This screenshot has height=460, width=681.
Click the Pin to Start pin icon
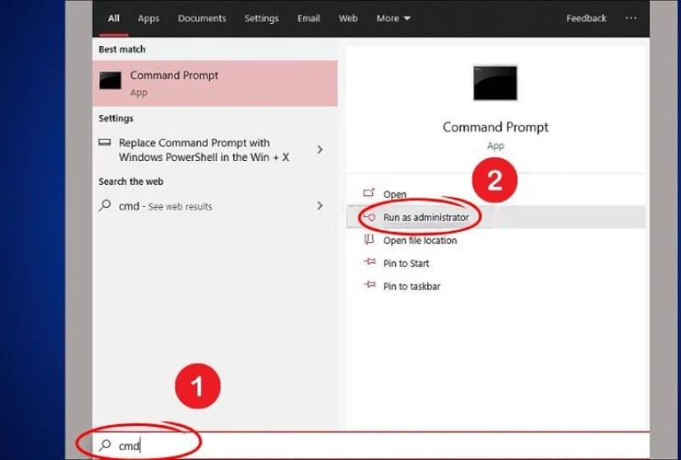point(369,262)
